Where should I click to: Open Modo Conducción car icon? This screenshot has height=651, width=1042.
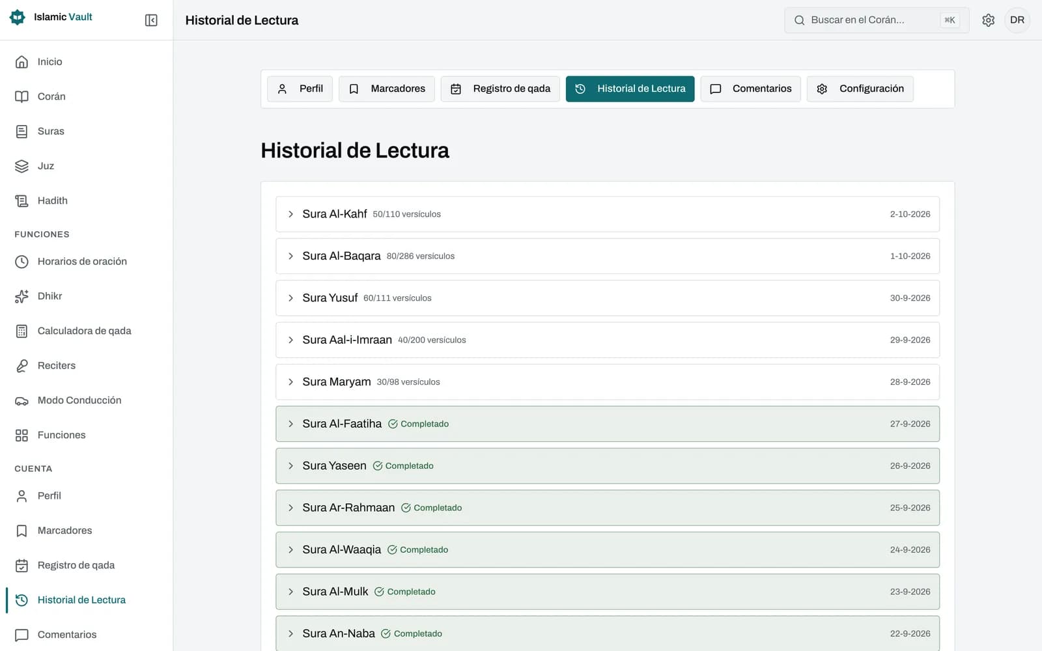[x=21, y=400]
